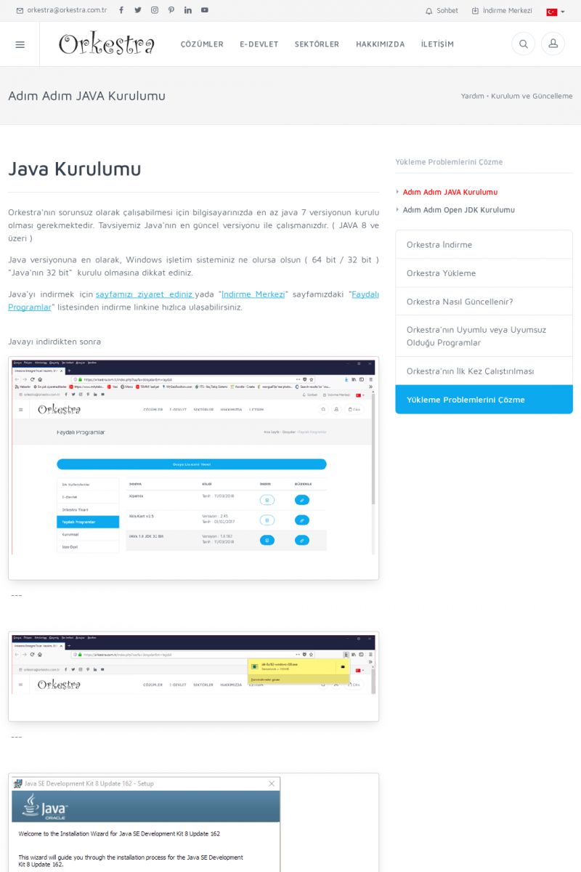Screen dimensions: 581x872
Task: Open the hamburger side menu
Action: pyautogui.click(x=20, y=44)
